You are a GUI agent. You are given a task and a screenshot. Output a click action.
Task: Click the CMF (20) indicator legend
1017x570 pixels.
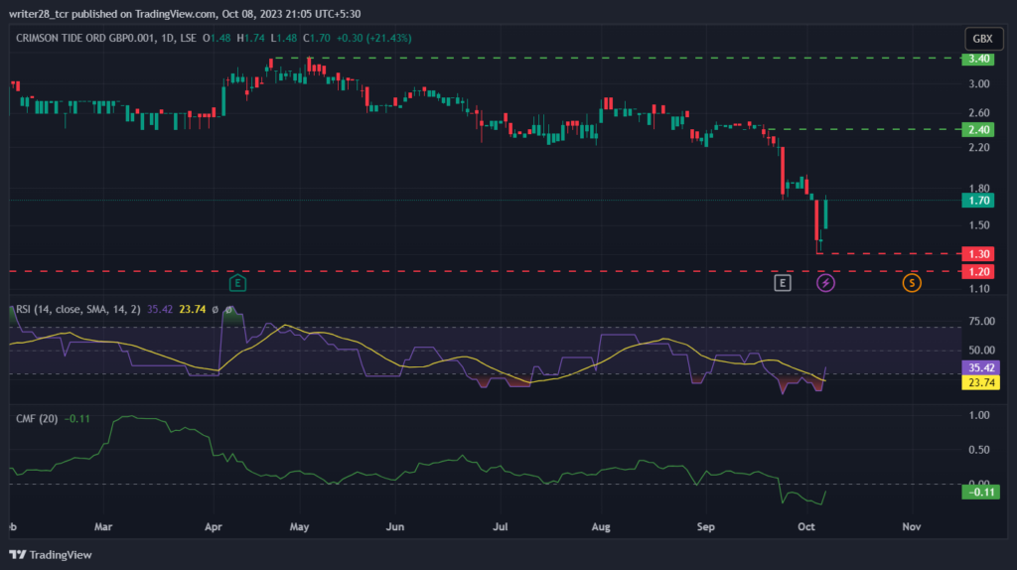click(37, 419)
